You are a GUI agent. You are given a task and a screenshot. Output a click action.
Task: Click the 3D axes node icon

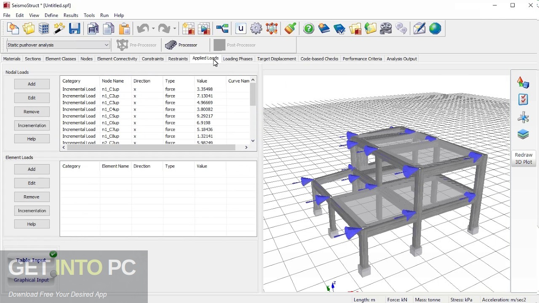[523, 117]
